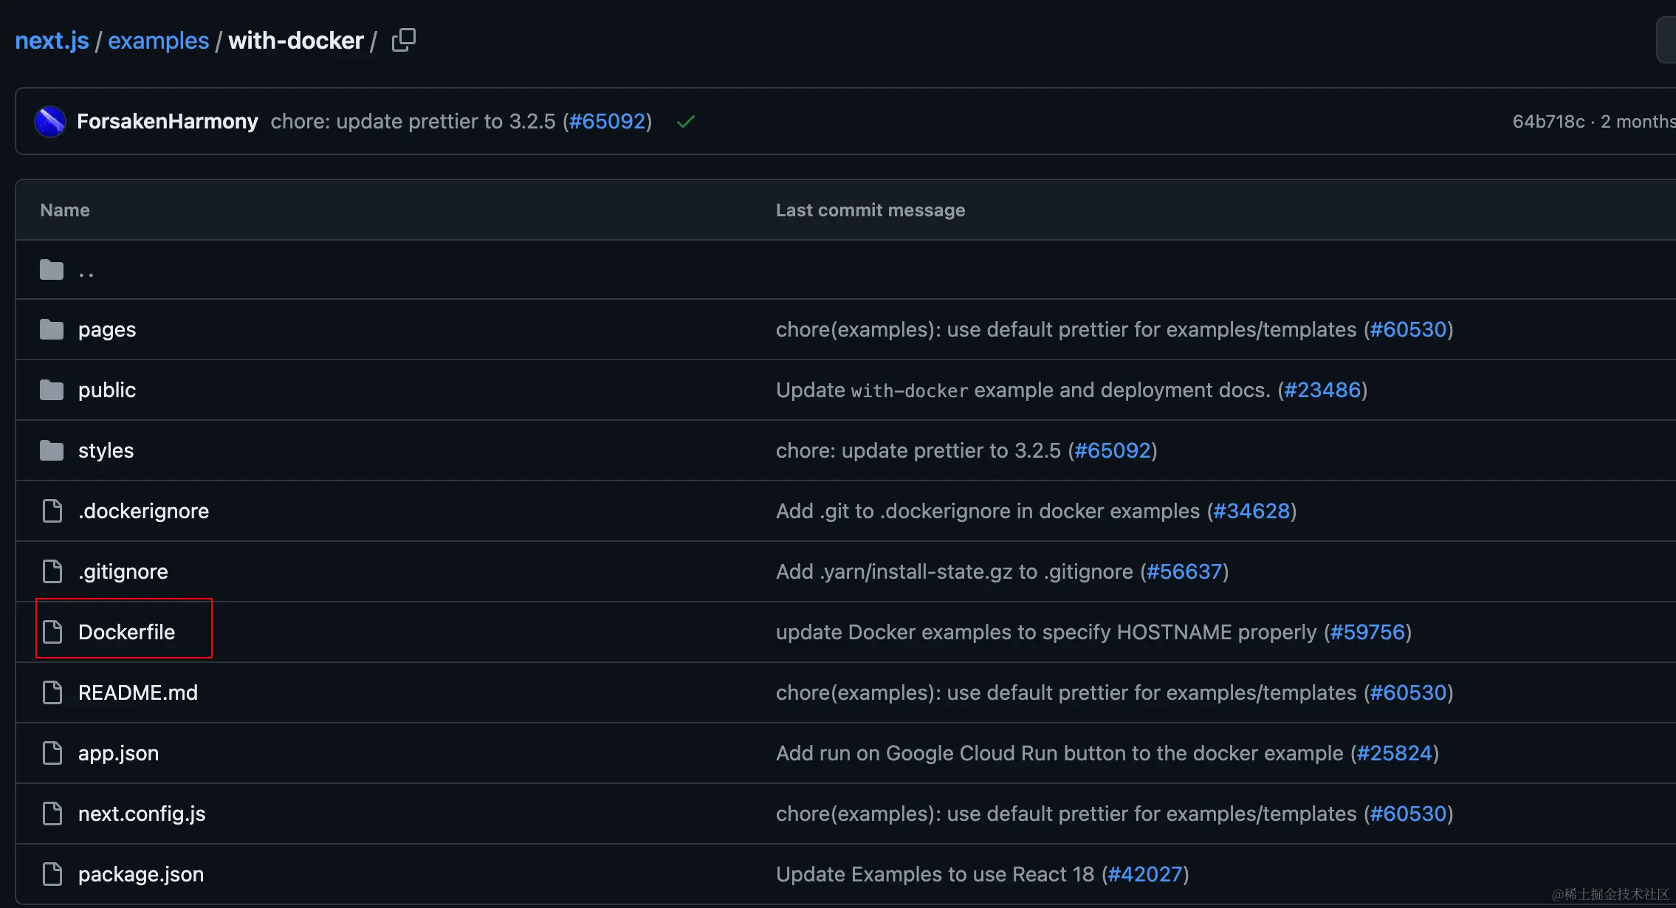Viewport: 1676px width, 908px height.
Task: Click the styles folder icon
Action: (x=52, y=450)
